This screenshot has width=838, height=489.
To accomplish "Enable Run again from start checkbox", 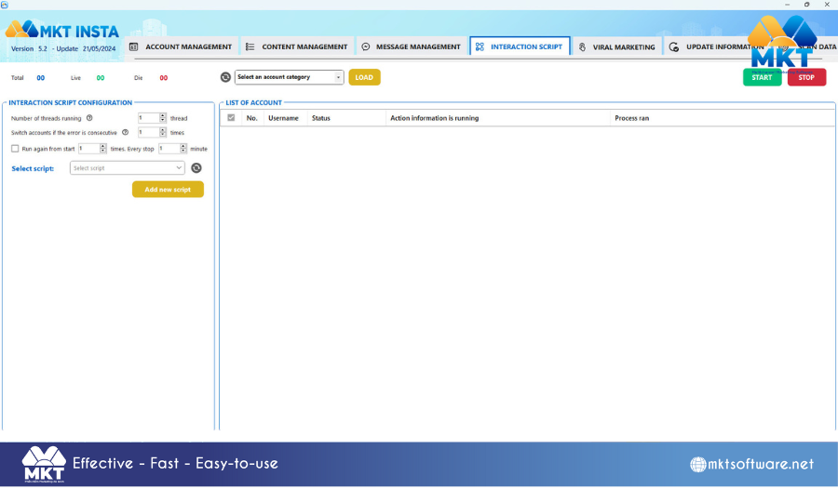I will coord(15,149).
